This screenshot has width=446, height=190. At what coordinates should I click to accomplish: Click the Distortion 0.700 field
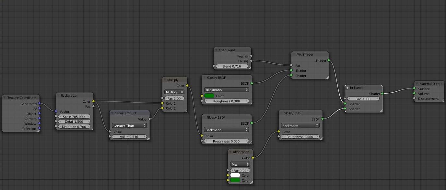[74, 127]
